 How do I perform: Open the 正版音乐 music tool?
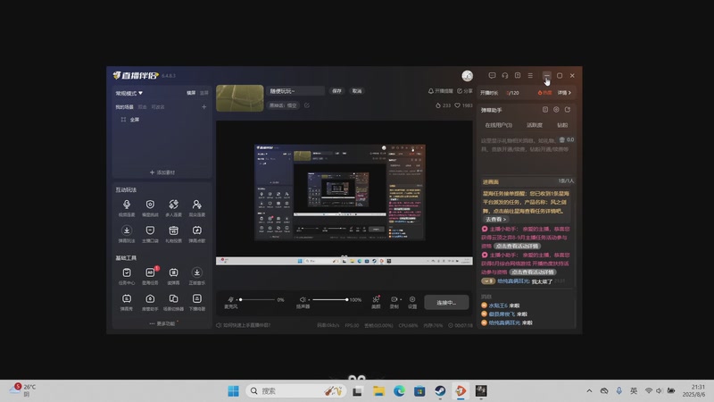(x=196, y=276)
